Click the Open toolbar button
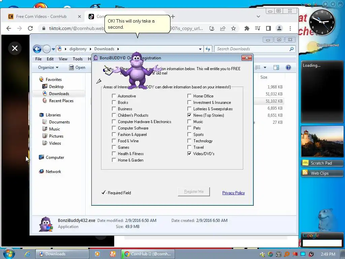Viewport: 345px width, 259px height. tap(77, 67)
